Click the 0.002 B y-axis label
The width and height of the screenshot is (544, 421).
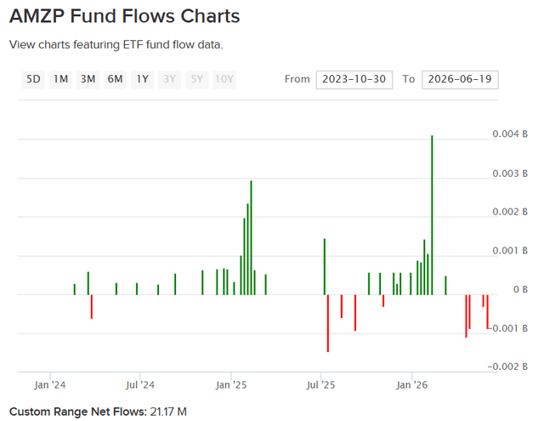(x=510, y=212)
